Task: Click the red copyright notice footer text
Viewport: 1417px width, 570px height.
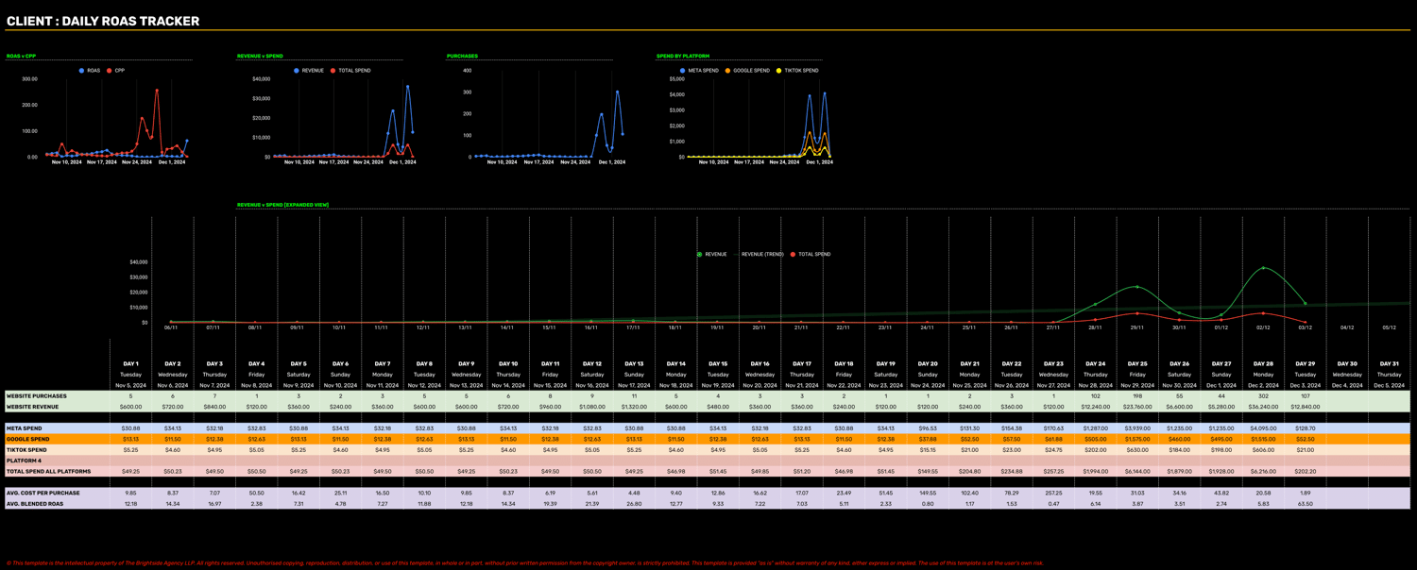Action: 524,563
